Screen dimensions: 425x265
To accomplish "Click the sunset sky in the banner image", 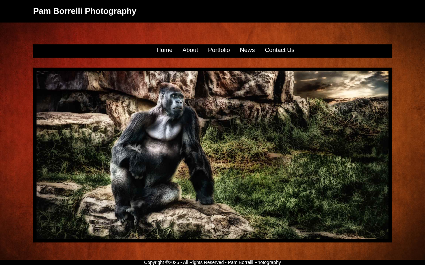I will point(342,84).
